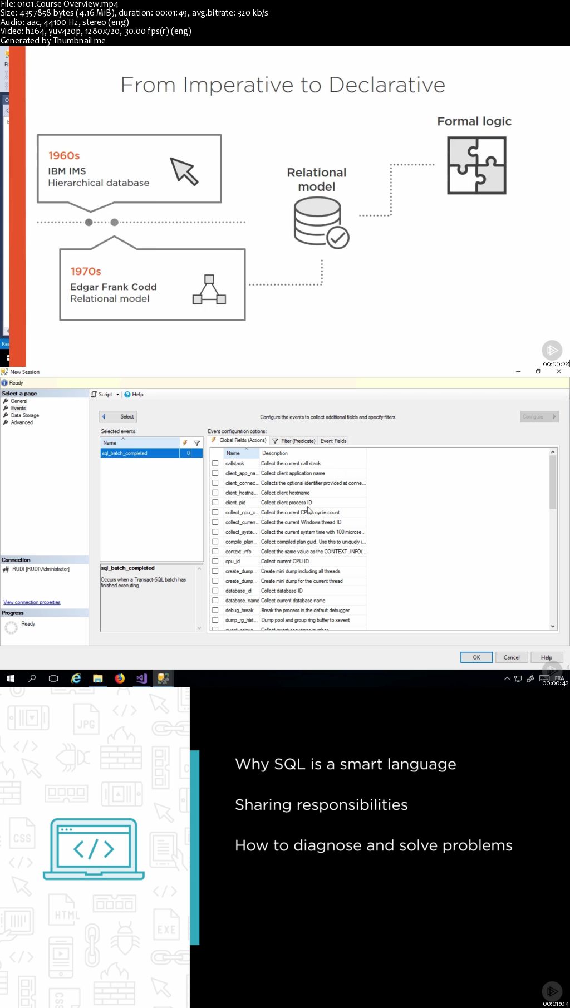
Task: Click scroll-down arrow of event description box
Action: (199, 628)
